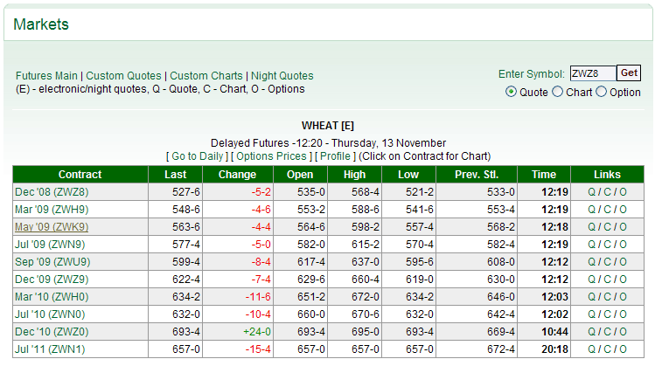Click C chart link for Mar '09 row
This screenshot has width=662, height=366.
pyautogui.click(x=607, y=210)
